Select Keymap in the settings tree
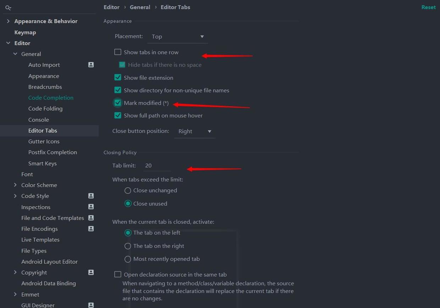The width and height of the screenshot is (440, 308). coord(25,32)
